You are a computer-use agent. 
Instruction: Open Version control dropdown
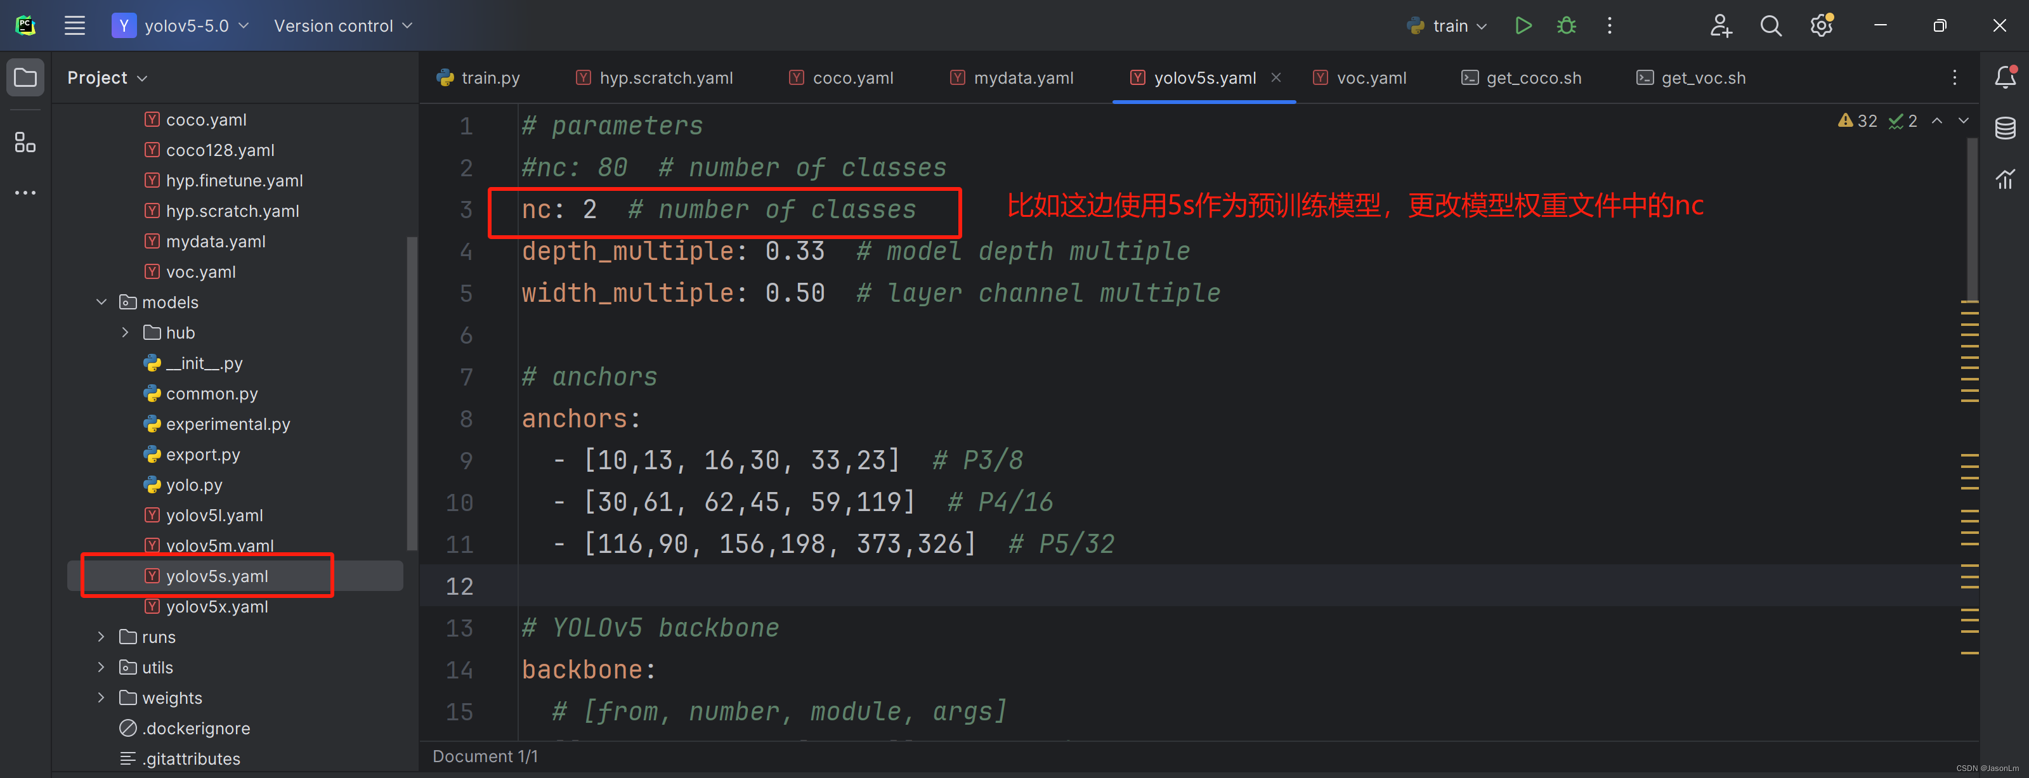coord(343,25)
